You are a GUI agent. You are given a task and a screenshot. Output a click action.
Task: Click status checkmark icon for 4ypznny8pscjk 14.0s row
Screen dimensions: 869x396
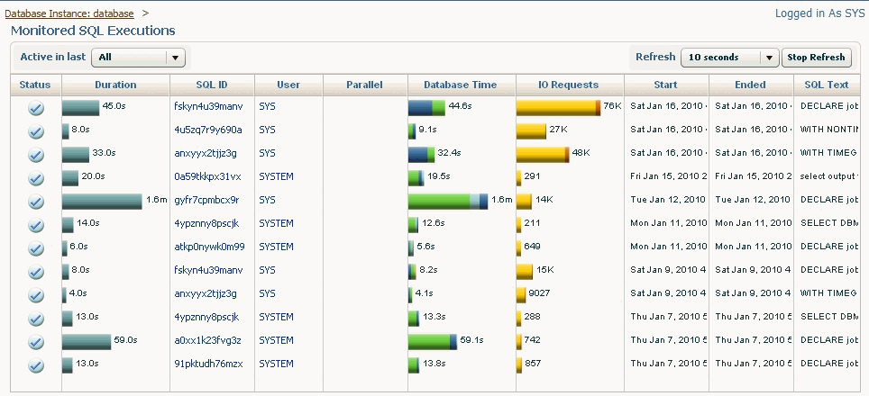click(36, 225)
